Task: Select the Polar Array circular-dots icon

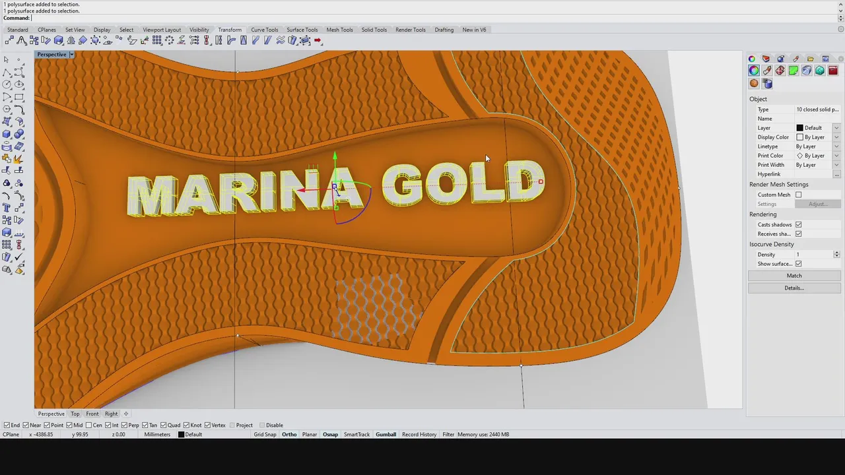Action: coord(169,41)
